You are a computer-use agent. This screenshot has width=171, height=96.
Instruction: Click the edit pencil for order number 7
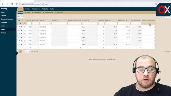[x=19, y=44]
